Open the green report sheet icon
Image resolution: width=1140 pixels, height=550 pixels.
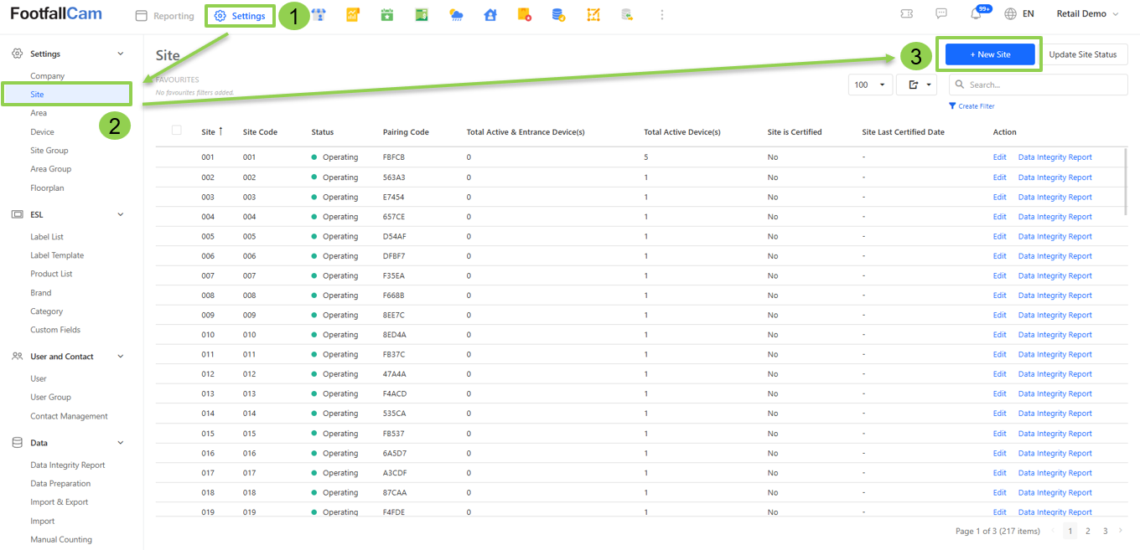(x=422, y=15)
